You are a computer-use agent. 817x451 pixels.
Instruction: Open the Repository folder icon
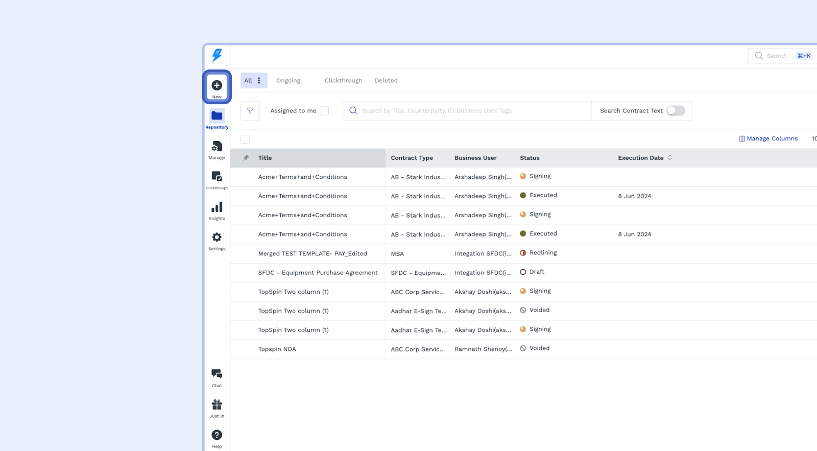tap(217, 116)
